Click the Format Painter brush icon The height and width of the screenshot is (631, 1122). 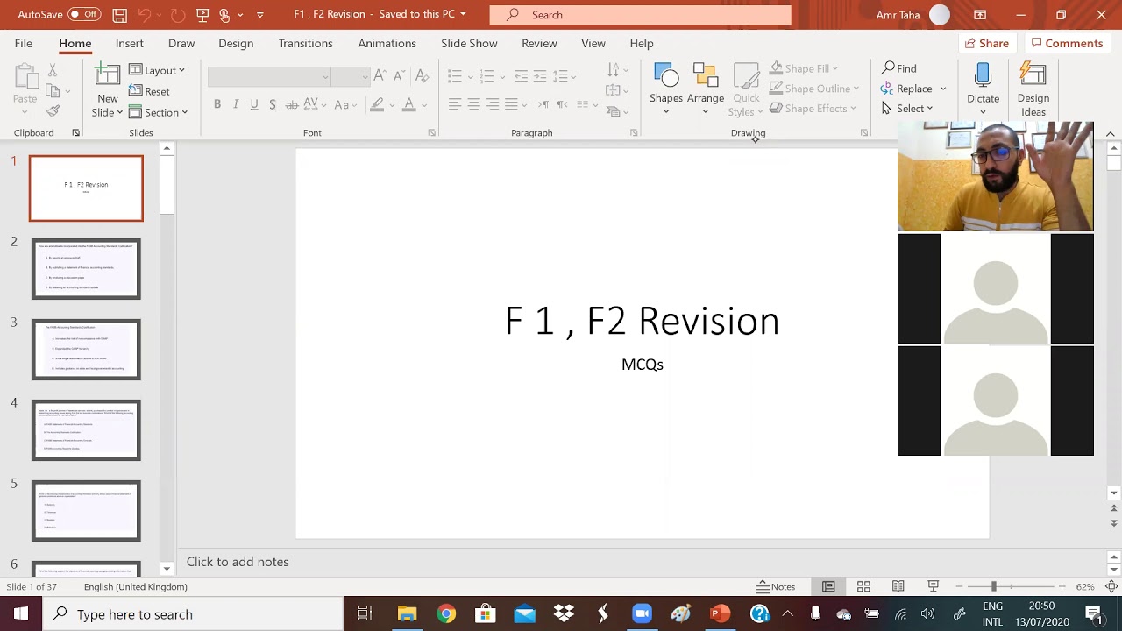pos(53,111)
